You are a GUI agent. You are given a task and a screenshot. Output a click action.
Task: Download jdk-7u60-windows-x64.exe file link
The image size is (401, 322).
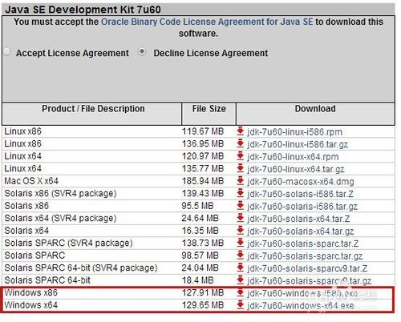(301, 306)
